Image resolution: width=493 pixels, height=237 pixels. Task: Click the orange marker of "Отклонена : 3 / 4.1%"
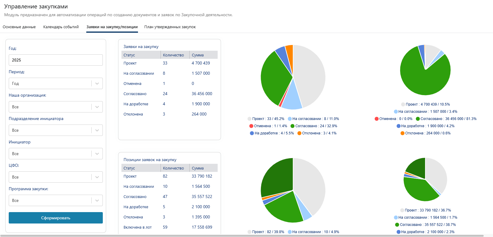299,133
